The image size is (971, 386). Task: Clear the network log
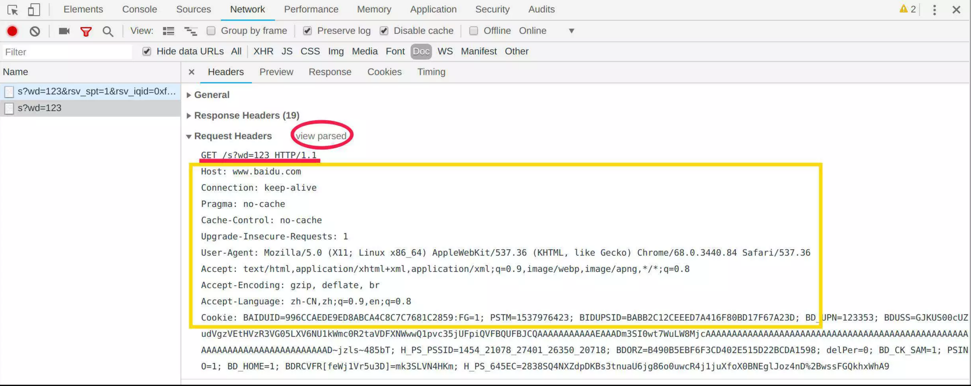coord(35,31)
